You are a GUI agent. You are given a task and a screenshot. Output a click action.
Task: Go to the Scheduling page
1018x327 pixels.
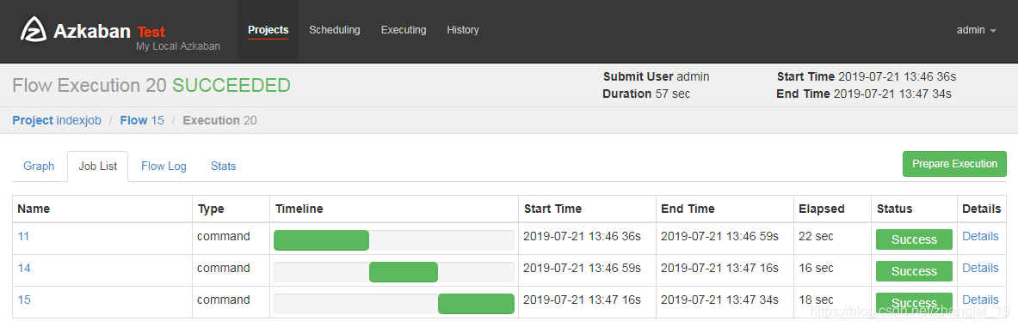click(x=335, y=30)
